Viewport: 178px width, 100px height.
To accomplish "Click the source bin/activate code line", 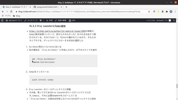I will (43, 62).
